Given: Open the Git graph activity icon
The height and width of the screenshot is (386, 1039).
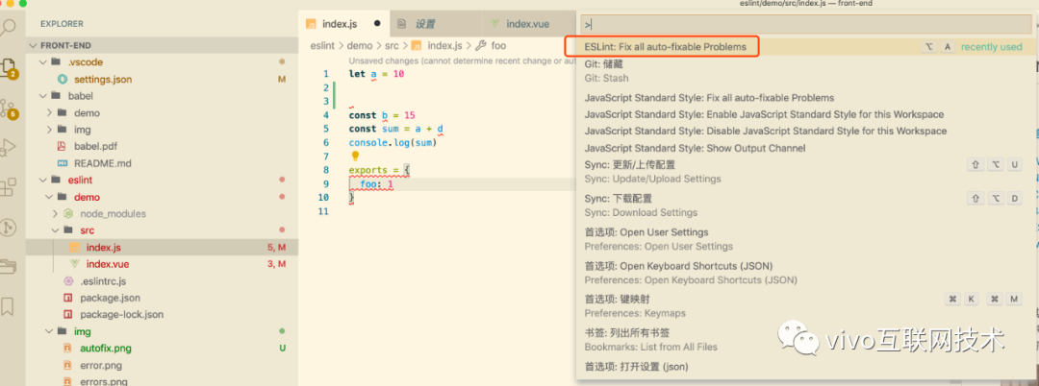Looking at the screenshot, I should [8, 228].
